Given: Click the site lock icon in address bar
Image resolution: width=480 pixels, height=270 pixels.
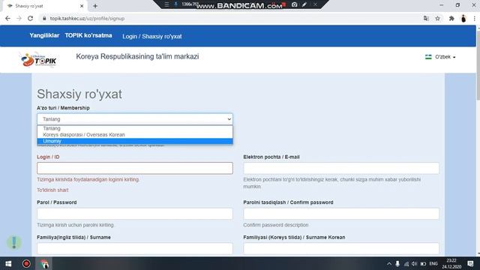Looking at the screenshot, I should point(44,18).
